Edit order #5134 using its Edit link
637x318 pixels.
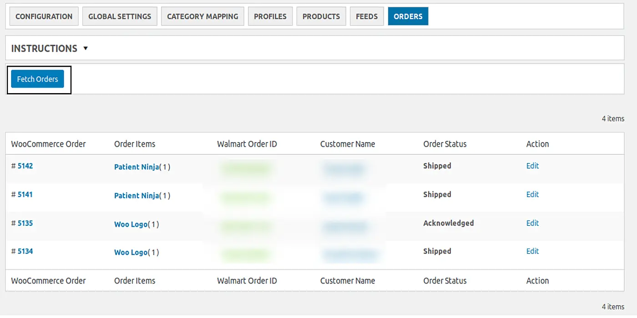click(532, 251)
